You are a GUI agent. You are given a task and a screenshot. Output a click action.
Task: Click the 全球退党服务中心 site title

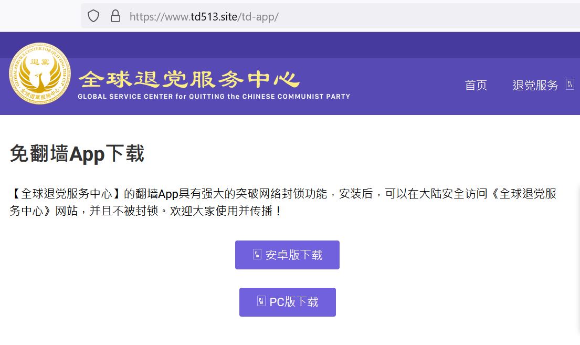[x=189, y=80]
